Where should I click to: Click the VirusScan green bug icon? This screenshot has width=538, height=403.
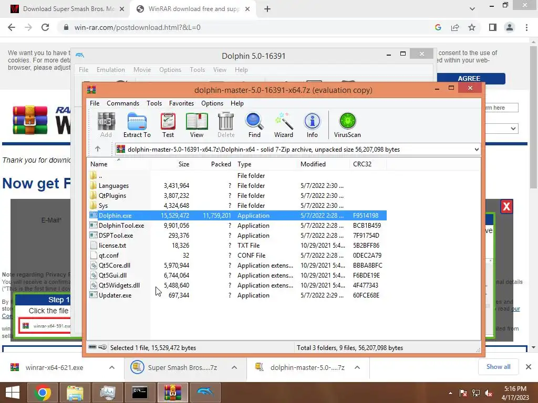coord(347,125)
